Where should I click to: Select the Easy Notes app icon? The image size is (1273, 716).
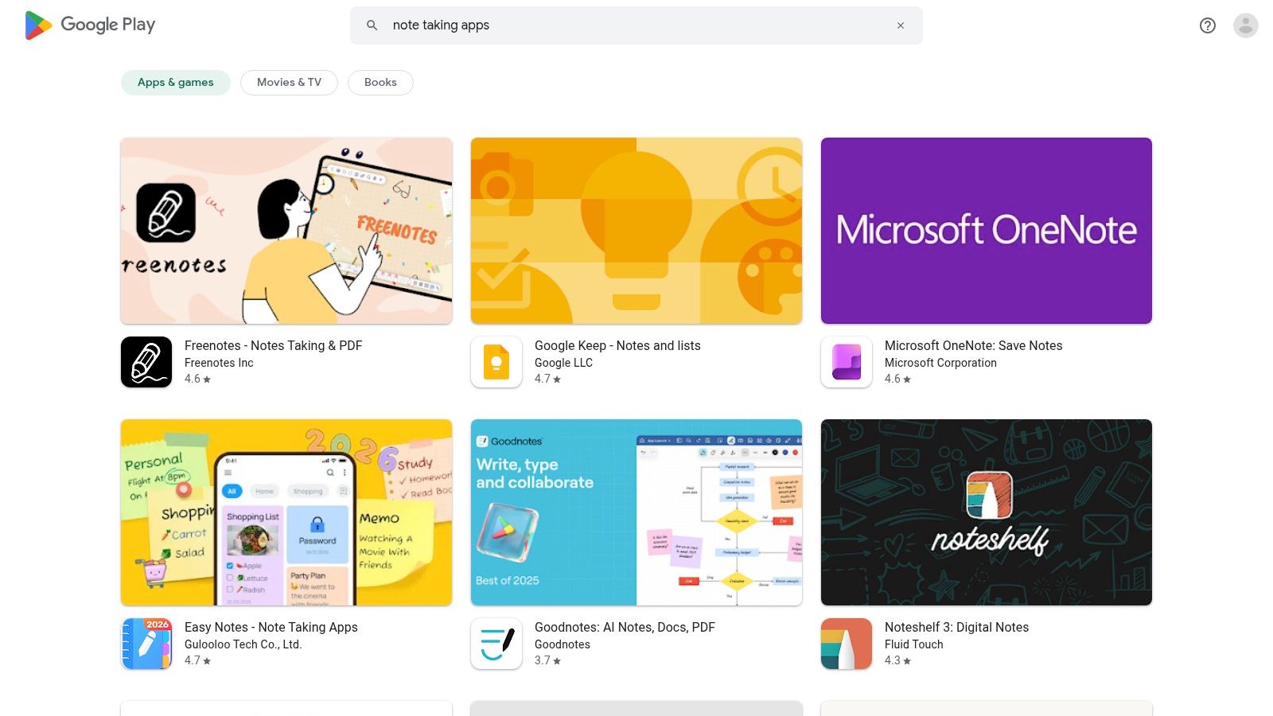pos(146,644)
